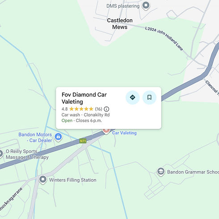The height and width of the screenshot is (219, 219).
Task: Click the Bandon Motors car dealer pin
Action: (58, 137)
